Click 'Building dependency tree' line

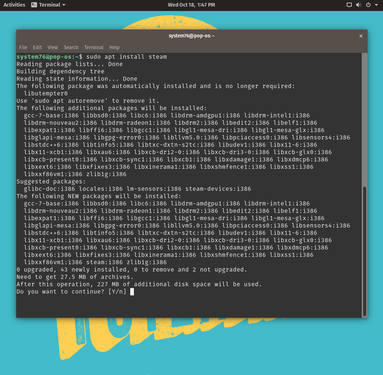60,71
